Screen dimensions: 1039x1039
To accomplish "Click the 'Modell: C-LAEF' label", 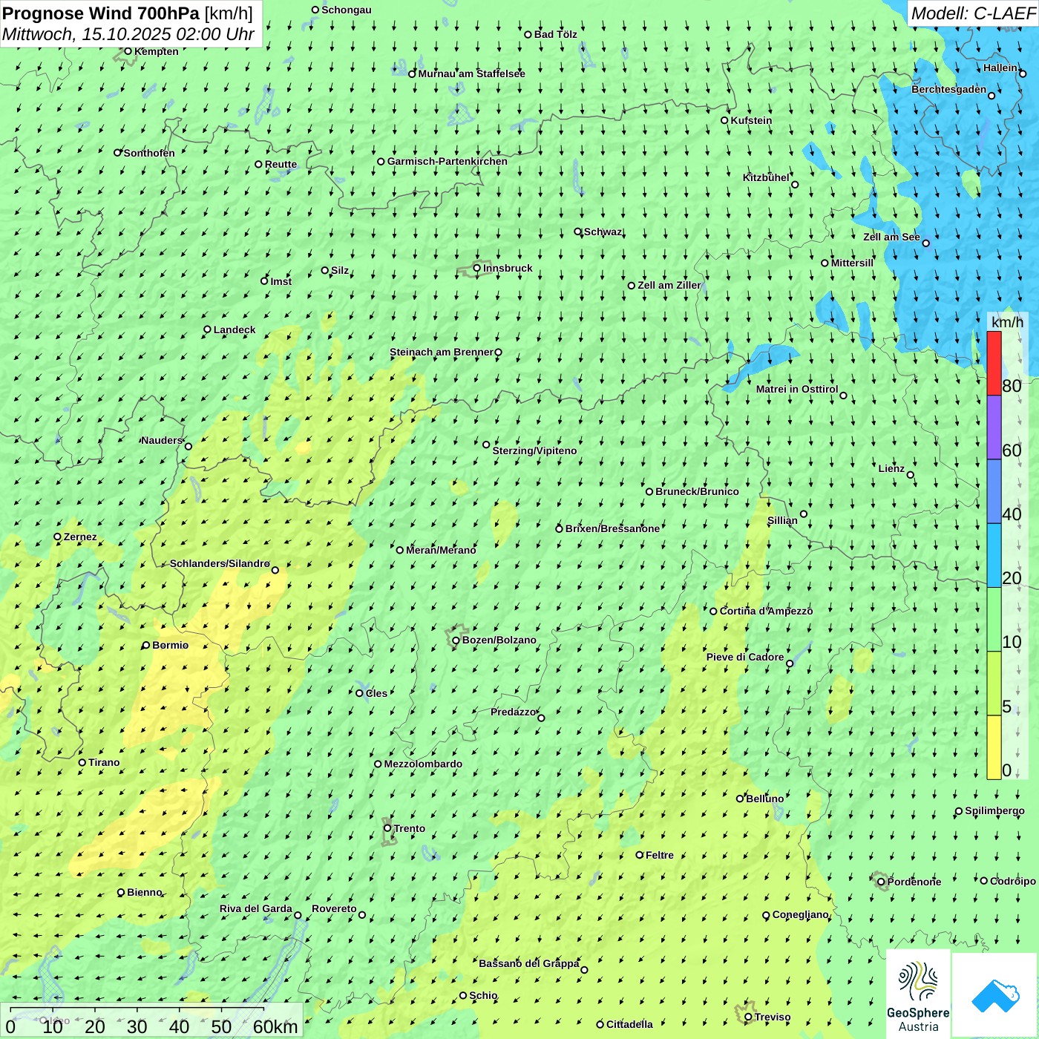I will coord(973,13).
